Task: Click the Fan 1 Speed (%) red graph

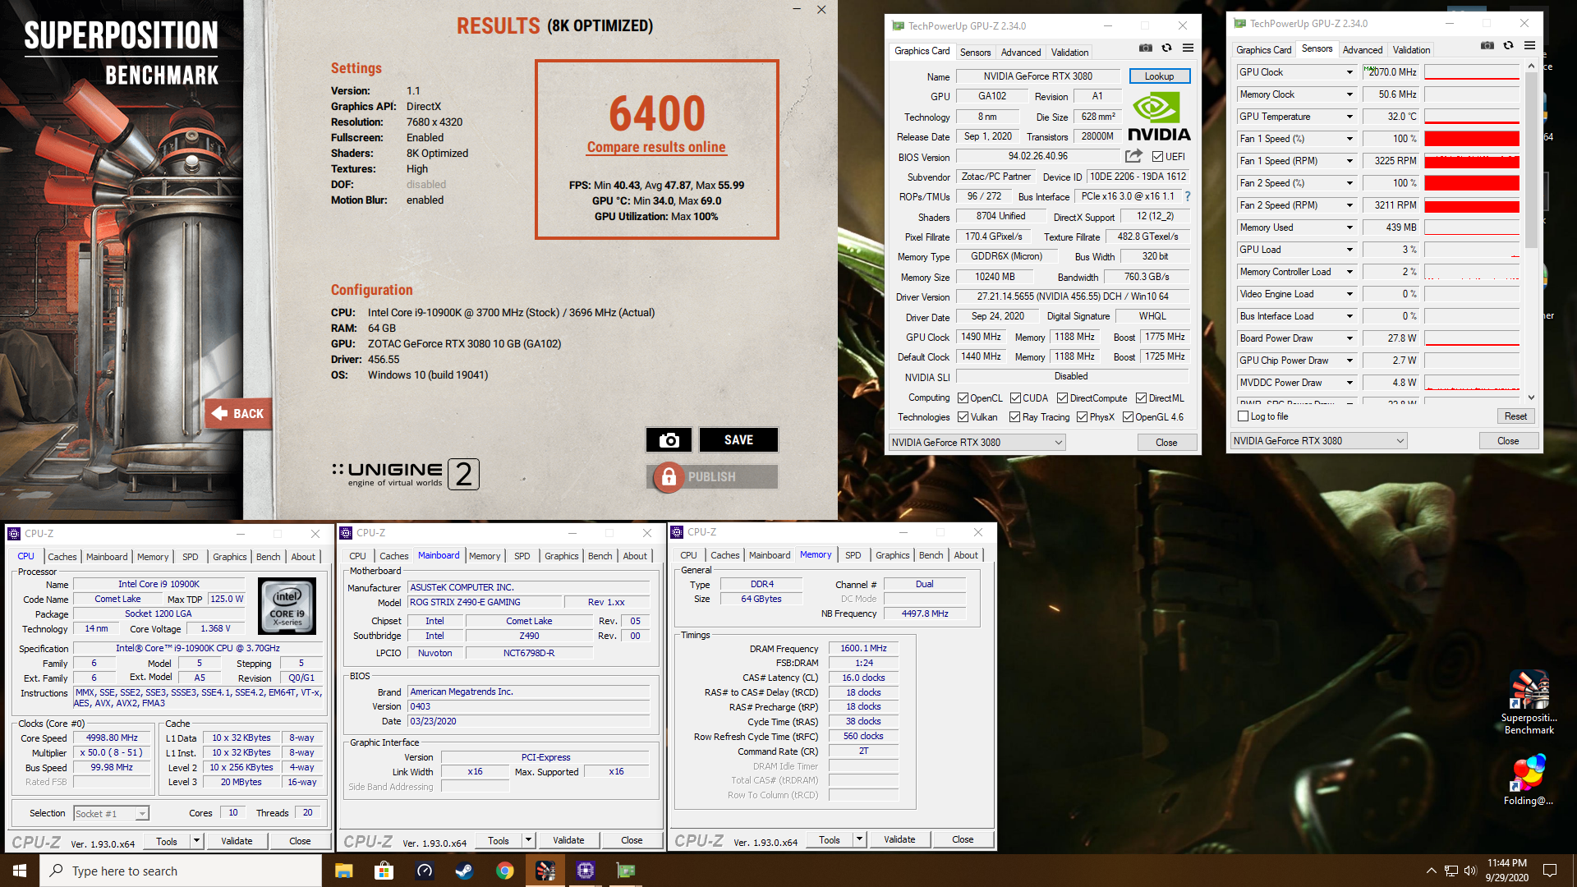Action: [1472, 139]
